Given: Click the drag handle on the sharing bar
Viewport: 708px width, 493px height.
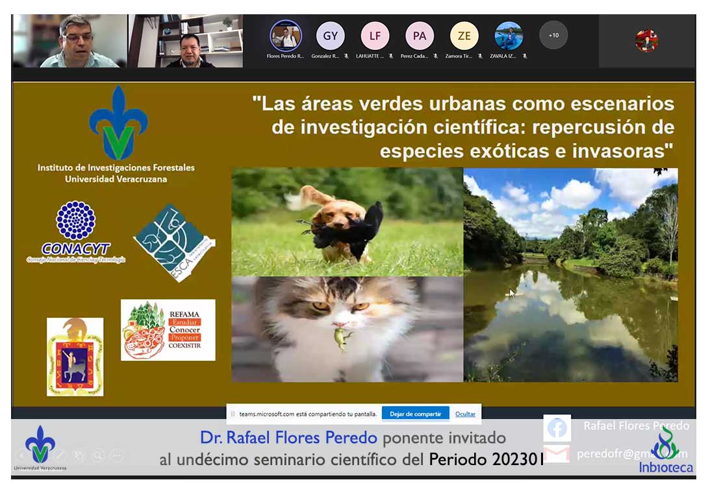Looking at the screenshot, I should coord(233,414).
